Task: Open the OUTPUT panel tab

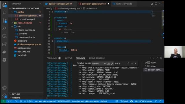Action: tap(69, 58)
